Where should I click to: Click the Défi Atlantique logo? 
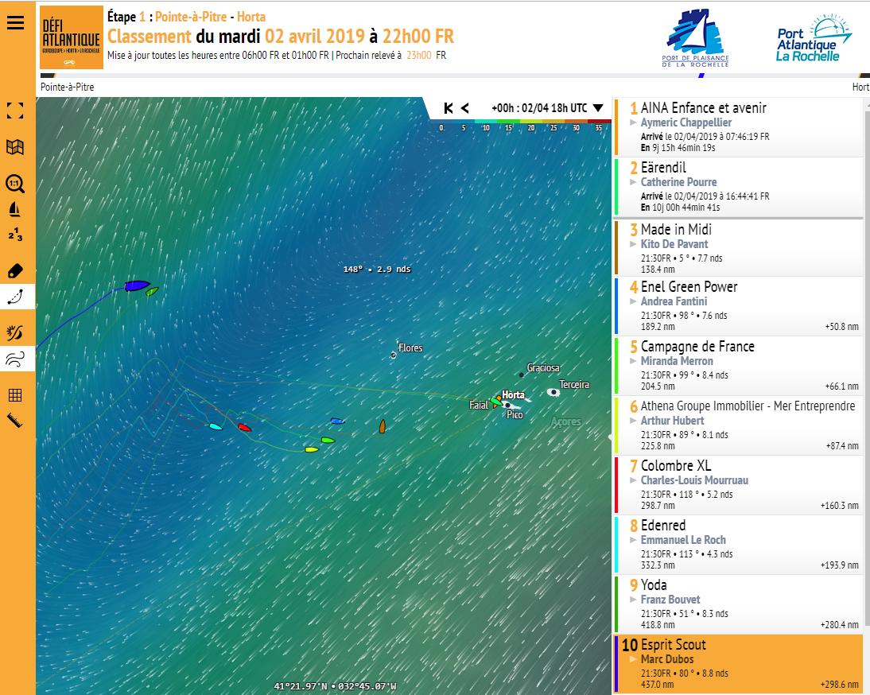pos(72,37)
